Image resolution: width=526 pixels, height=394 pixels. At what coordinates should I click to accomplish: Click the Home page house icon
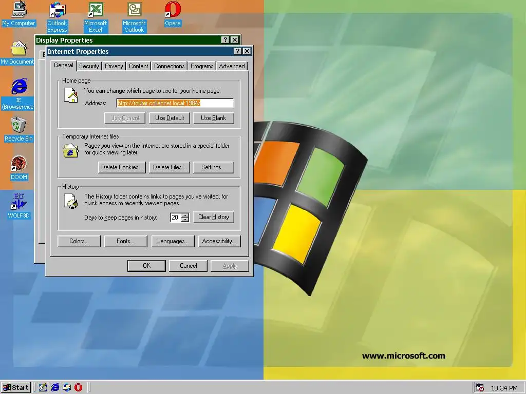(71, 95)
